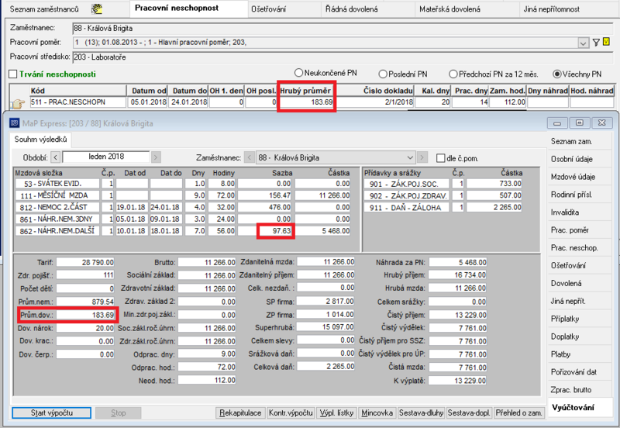Select the Neukončené PN radio button

click(x=298, y=73)
